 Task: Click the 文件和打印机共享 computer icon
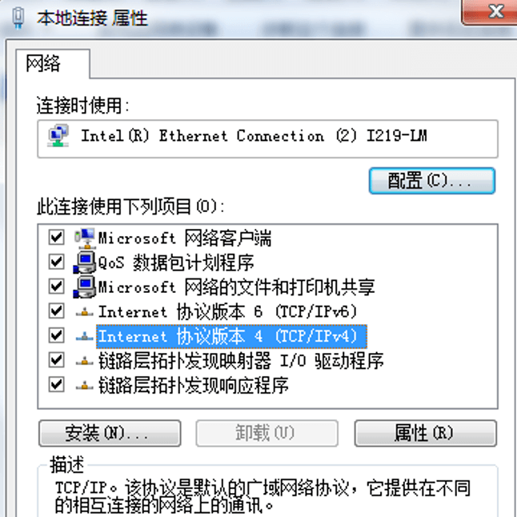[85, 287]
